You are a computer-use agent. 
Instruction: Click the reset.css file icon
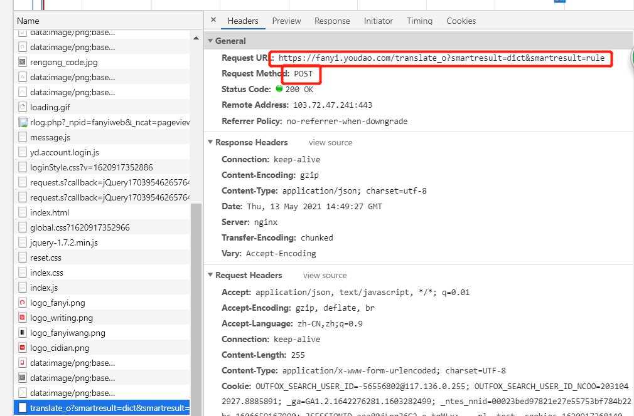pyautogui.click(x=23, y=257)
